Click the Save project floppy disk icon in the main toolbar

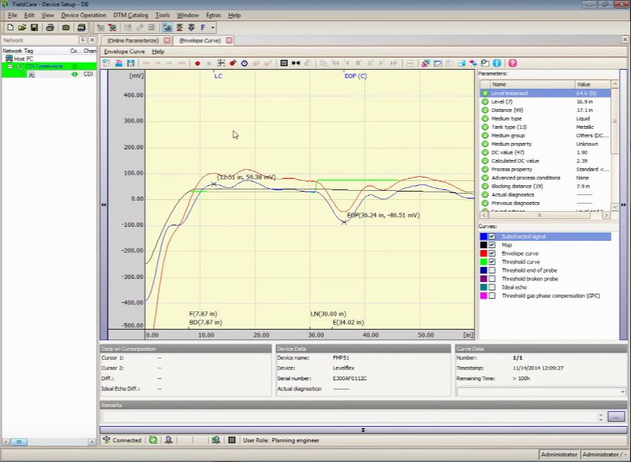tap(34, 27)
